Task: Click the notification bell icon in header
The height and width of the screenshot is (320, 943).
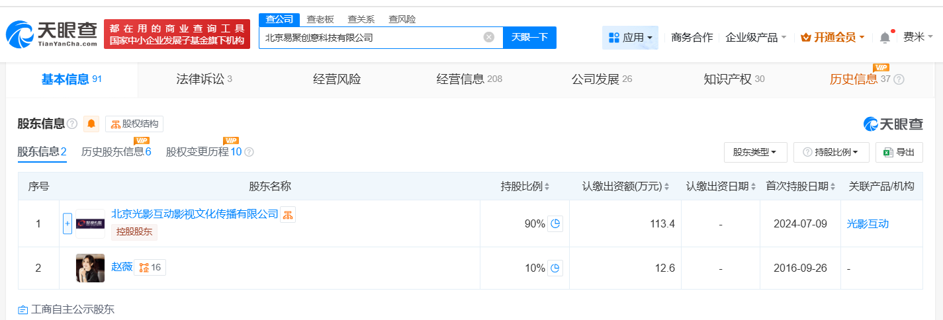Action: click(885, 38)
